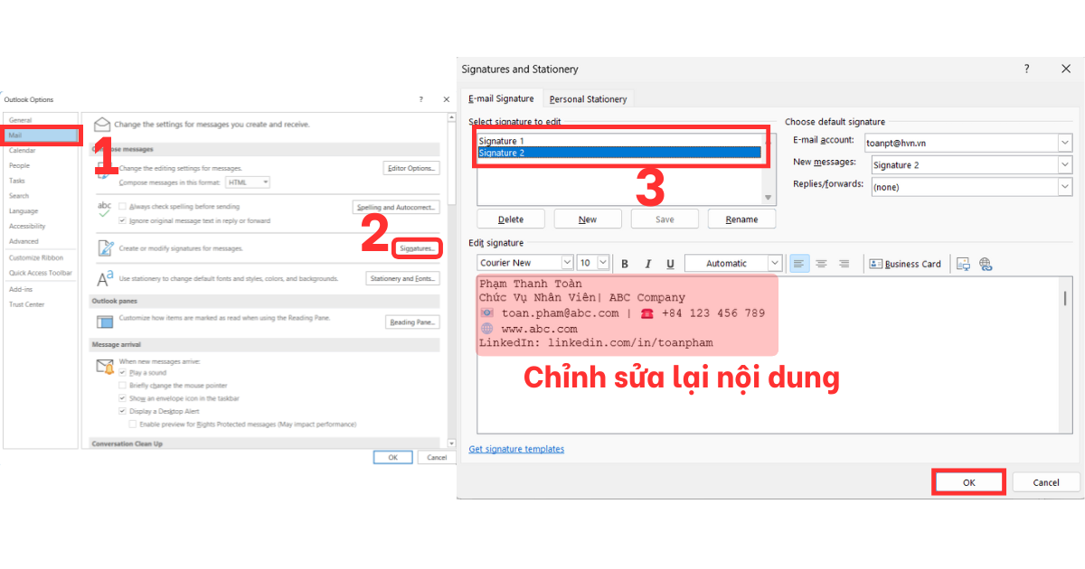This screenshot has width=1085, height=569.
Task: Apply italic formatting to the signature
Action: [x=648, y=263]
